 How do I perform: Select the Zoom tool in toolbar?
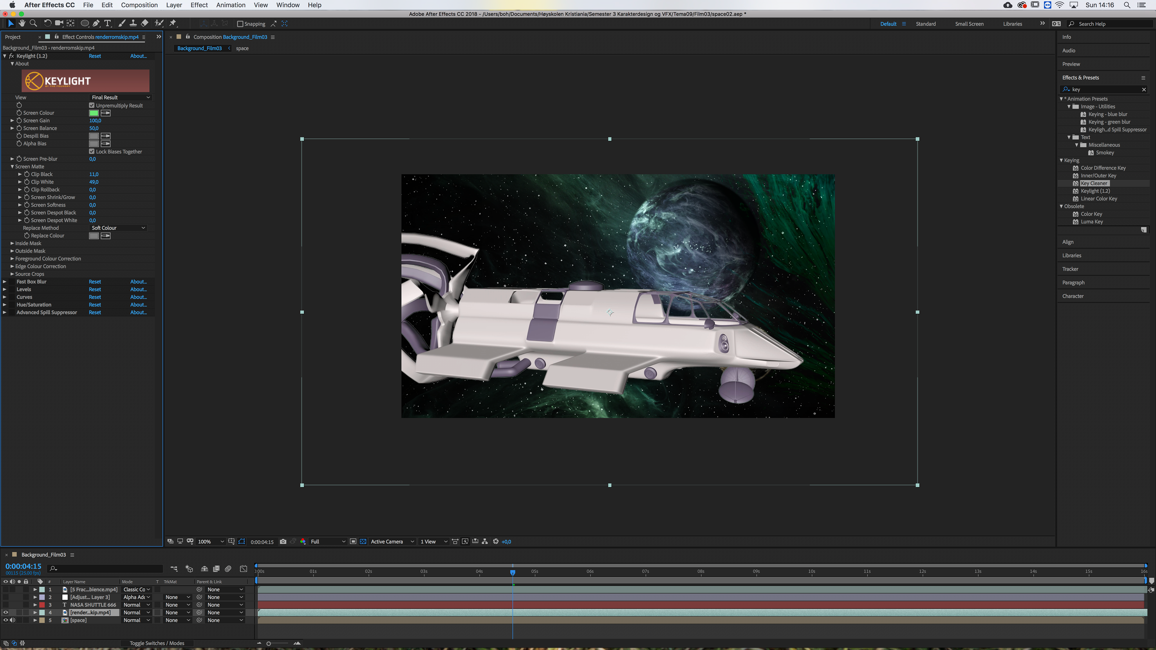point(33,23)
